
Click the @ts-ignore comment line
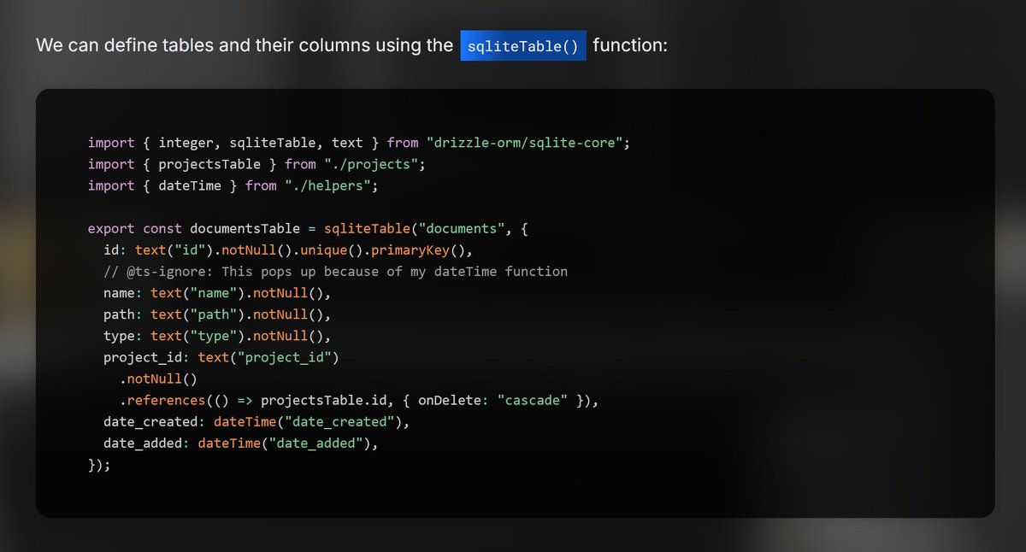coord(335,272)
